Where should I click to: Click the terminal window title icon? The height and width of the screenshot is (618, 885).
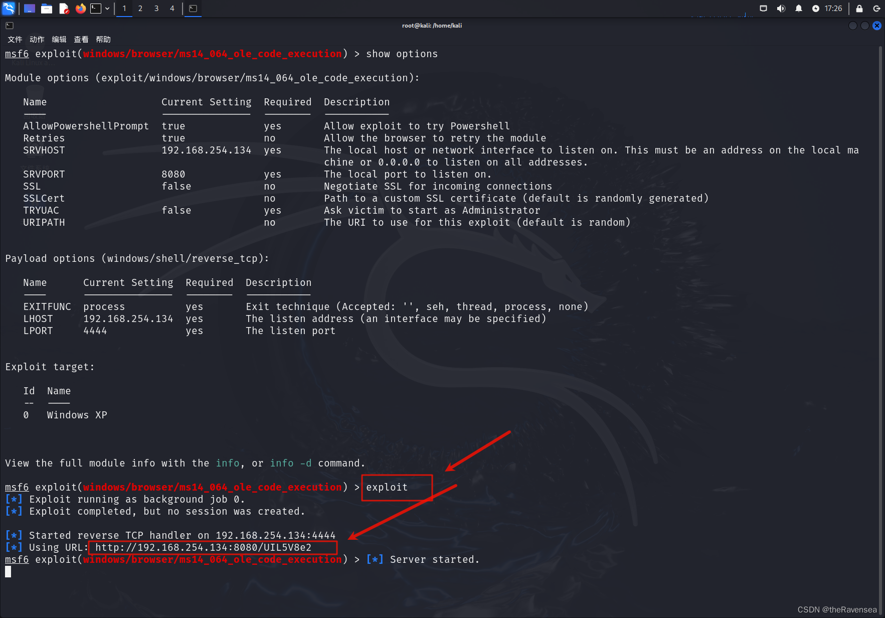click(10, 26)
